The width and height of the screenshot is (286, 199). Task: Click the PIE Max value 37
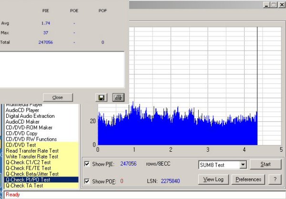pos(46,33)
